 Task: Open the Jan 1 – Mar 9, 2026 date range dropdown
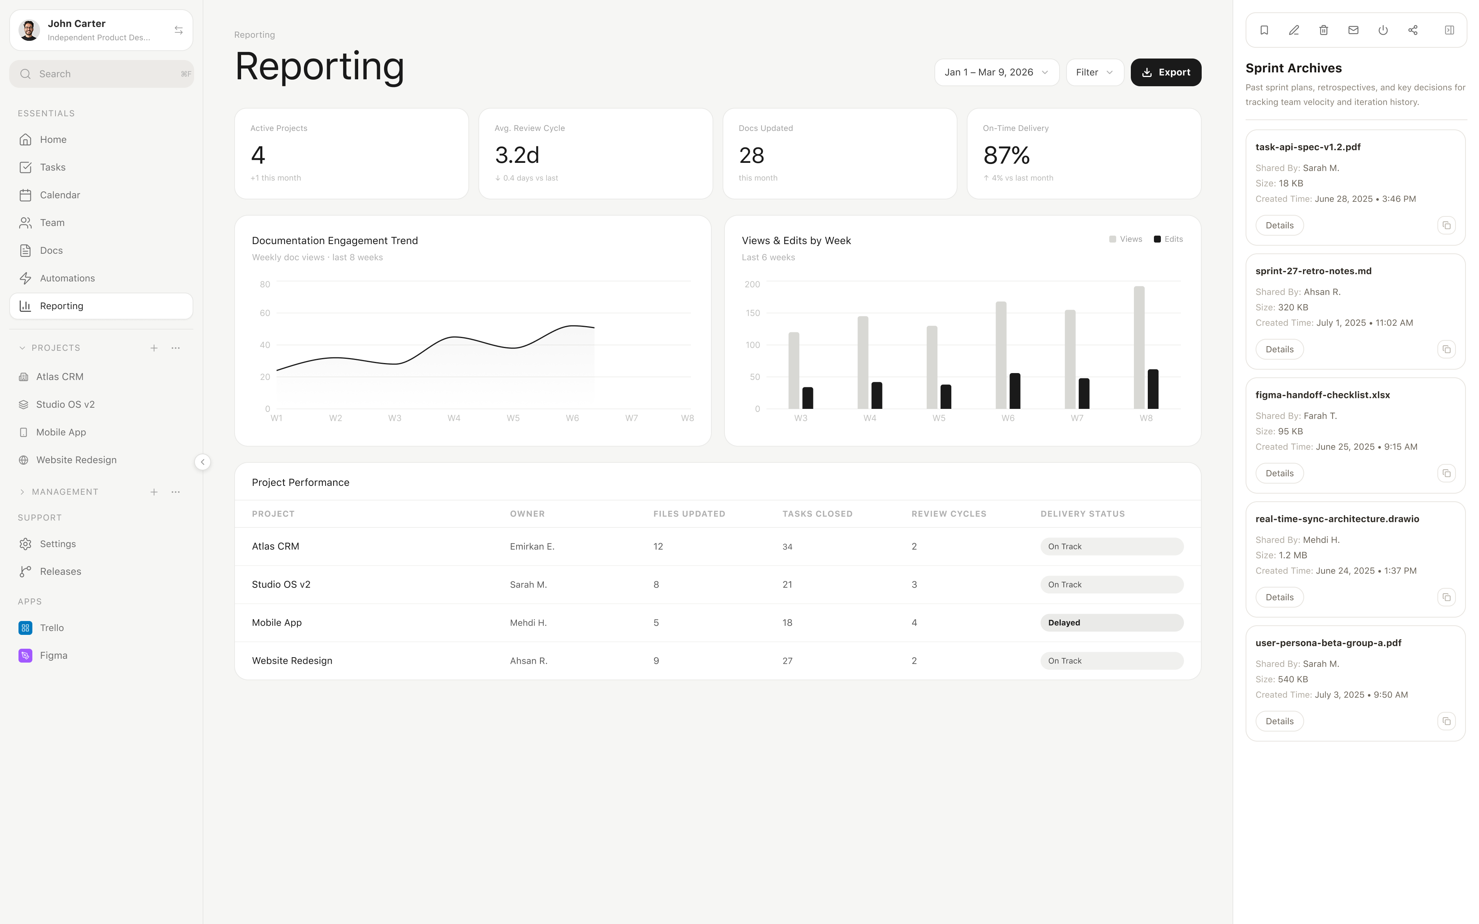[x=996, y=72]
